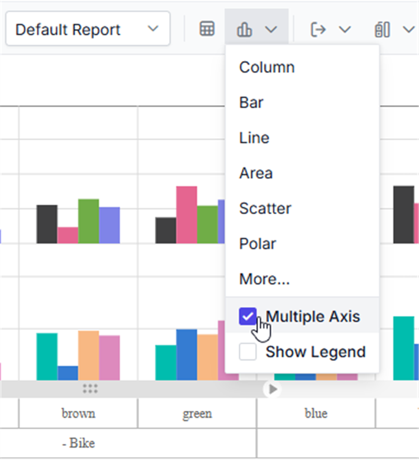Select Line chart type

(x=302, y=137)
